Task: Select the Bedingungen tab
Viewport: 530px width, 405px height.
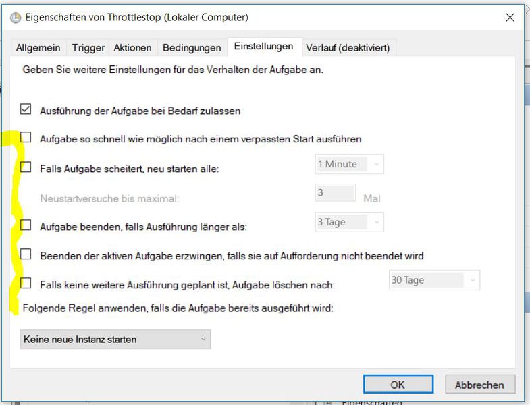Action: point(192,48)
